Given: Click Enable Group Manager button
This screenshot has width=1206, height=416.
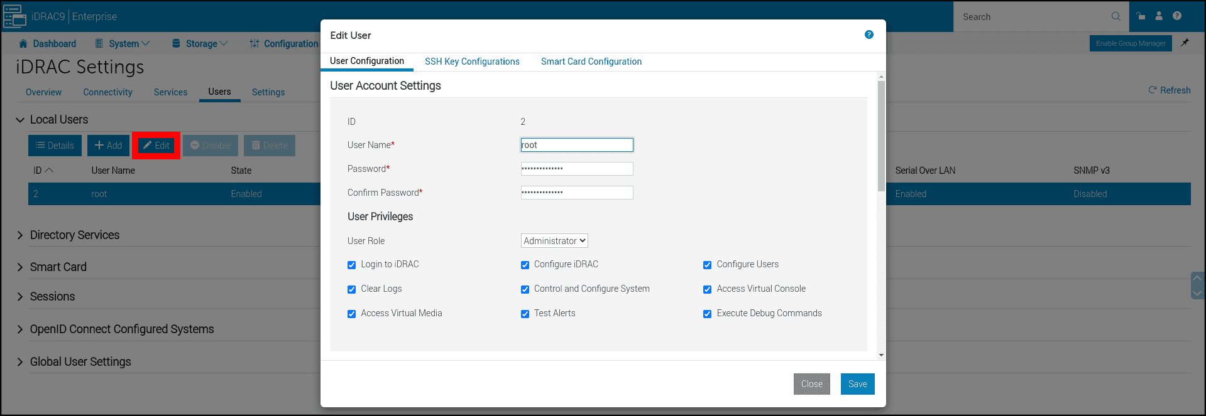Looking at the screenshot, I should point(1130,43).
